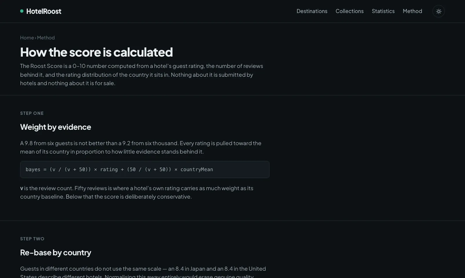Click the paragraph starting 'A 9.8 from six guests'

(141, 147)
